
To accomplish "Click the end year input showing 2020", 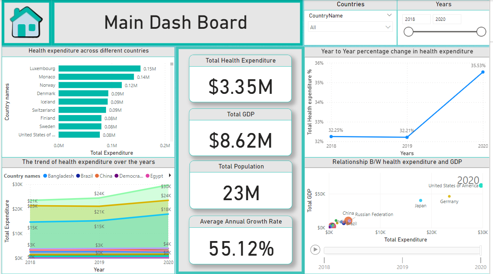I will (x=447, y=19).
